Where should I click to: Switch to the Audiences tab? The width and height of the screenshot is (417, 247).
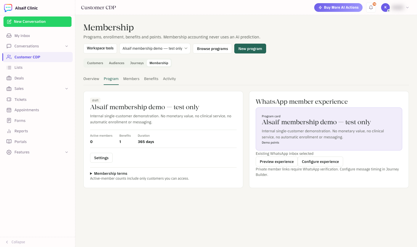point(117,63)
